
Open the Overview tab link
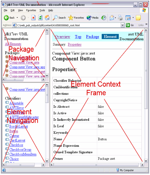[x=63, y=37]
